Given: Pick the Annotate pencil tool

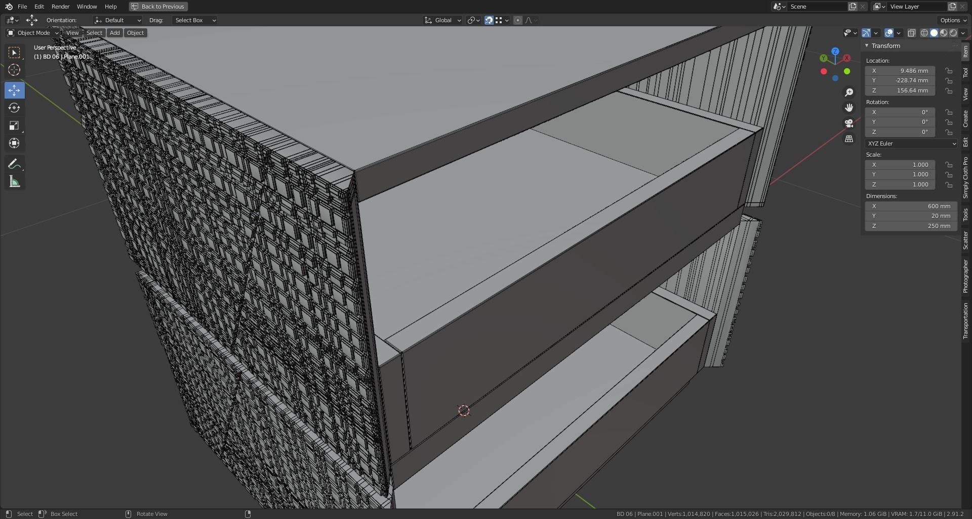Looking at the screenshot, I should (x=14, y=164).
